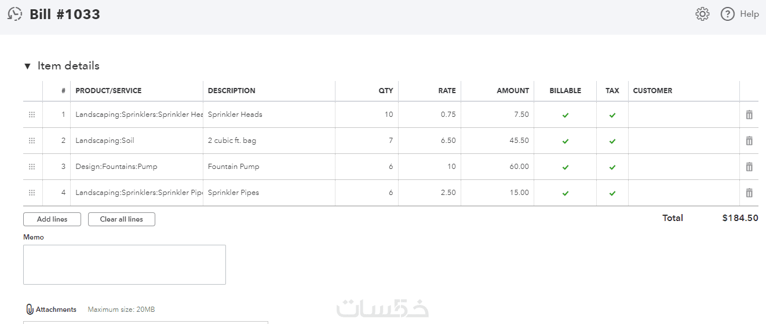The image size is (766, 324).
Task: Uncheck Billable for Fountain Pump line
Action: [566, 167]
